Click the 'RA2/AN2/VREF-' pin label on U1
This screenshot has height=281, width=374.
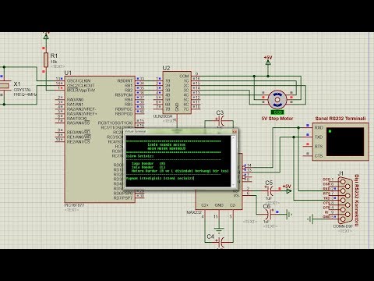81,109
